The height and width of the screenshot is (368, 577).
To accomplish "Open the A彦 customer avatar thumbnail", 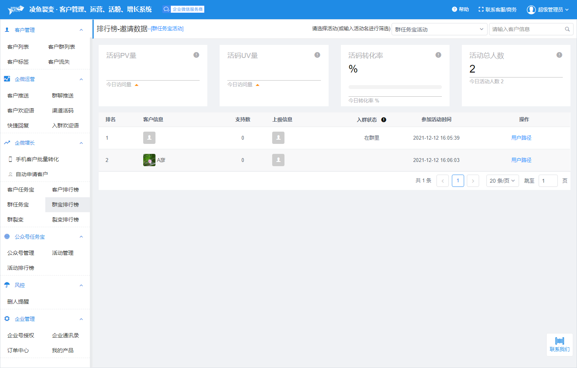I will click(x=149, y=160).
